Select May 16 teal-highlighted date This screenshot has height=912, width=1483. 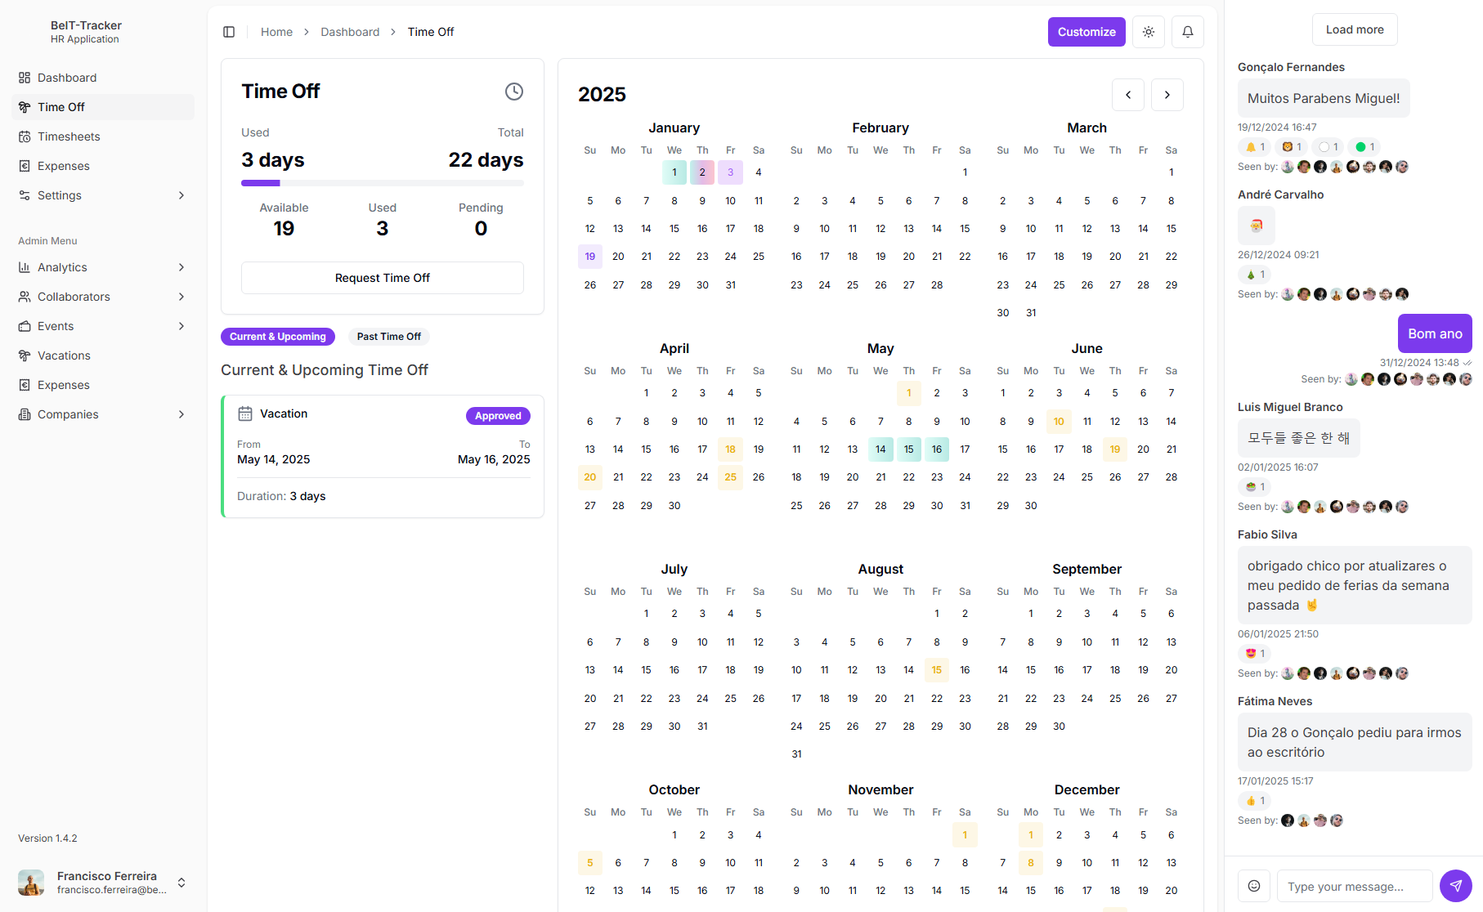pyautogui.click(x=937, y=449)
